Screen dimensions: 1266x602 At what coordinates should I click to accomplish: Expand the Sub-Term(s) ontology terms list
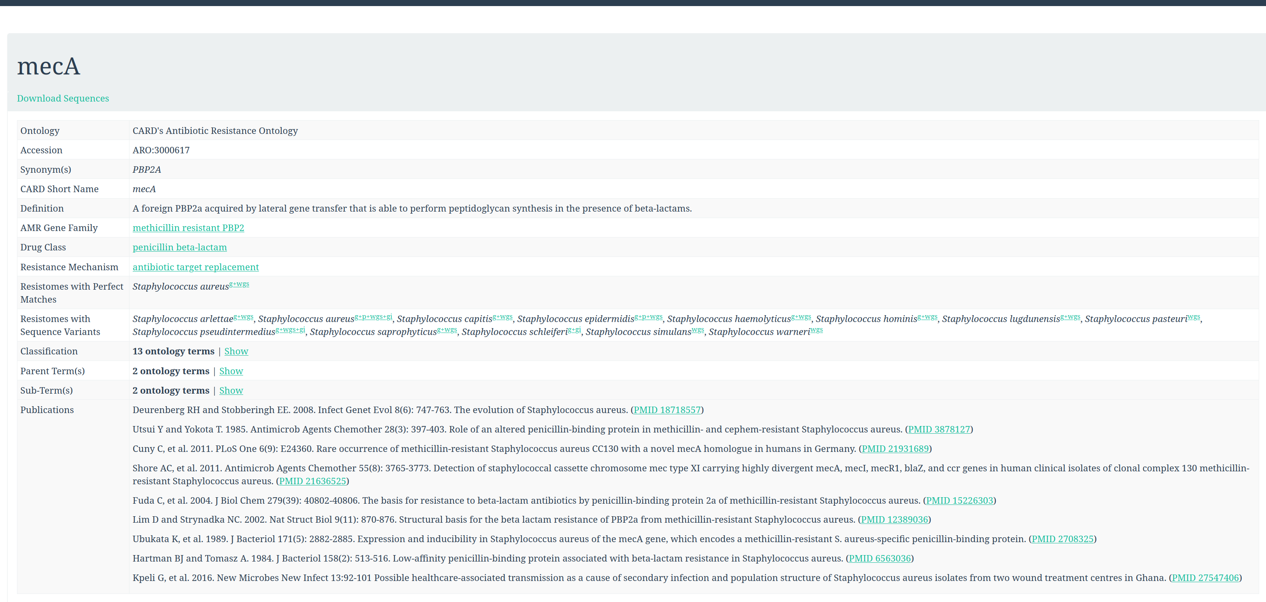pos(231,391)
